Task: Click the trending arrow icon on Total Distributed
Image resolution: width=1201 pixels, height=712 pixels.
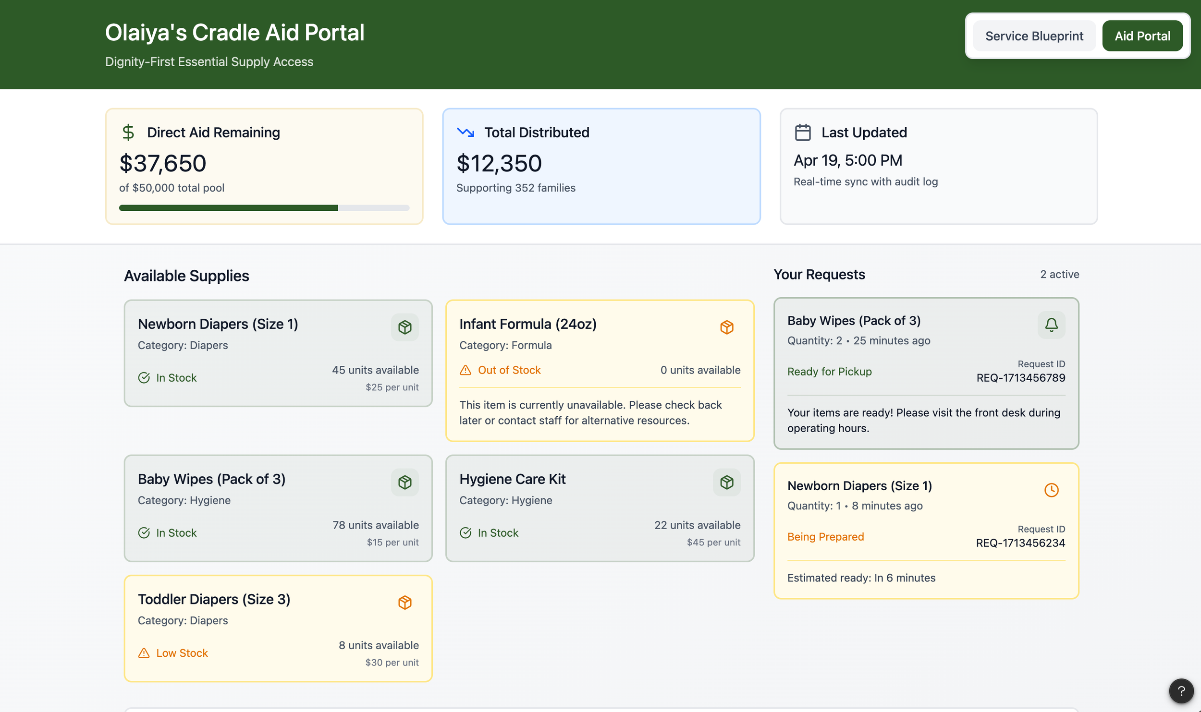Action: [x=465, y=132]
